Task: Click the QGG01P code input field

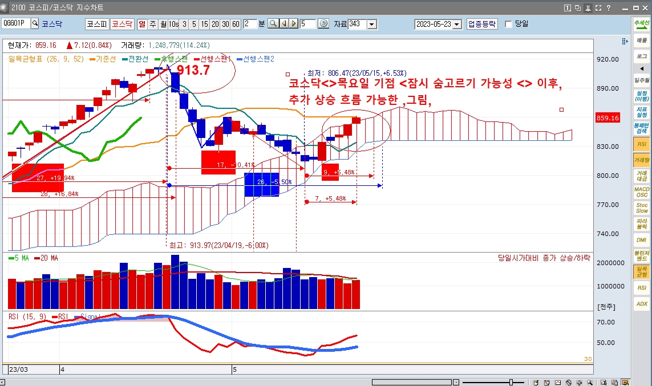Action: (x=16, y=24)
